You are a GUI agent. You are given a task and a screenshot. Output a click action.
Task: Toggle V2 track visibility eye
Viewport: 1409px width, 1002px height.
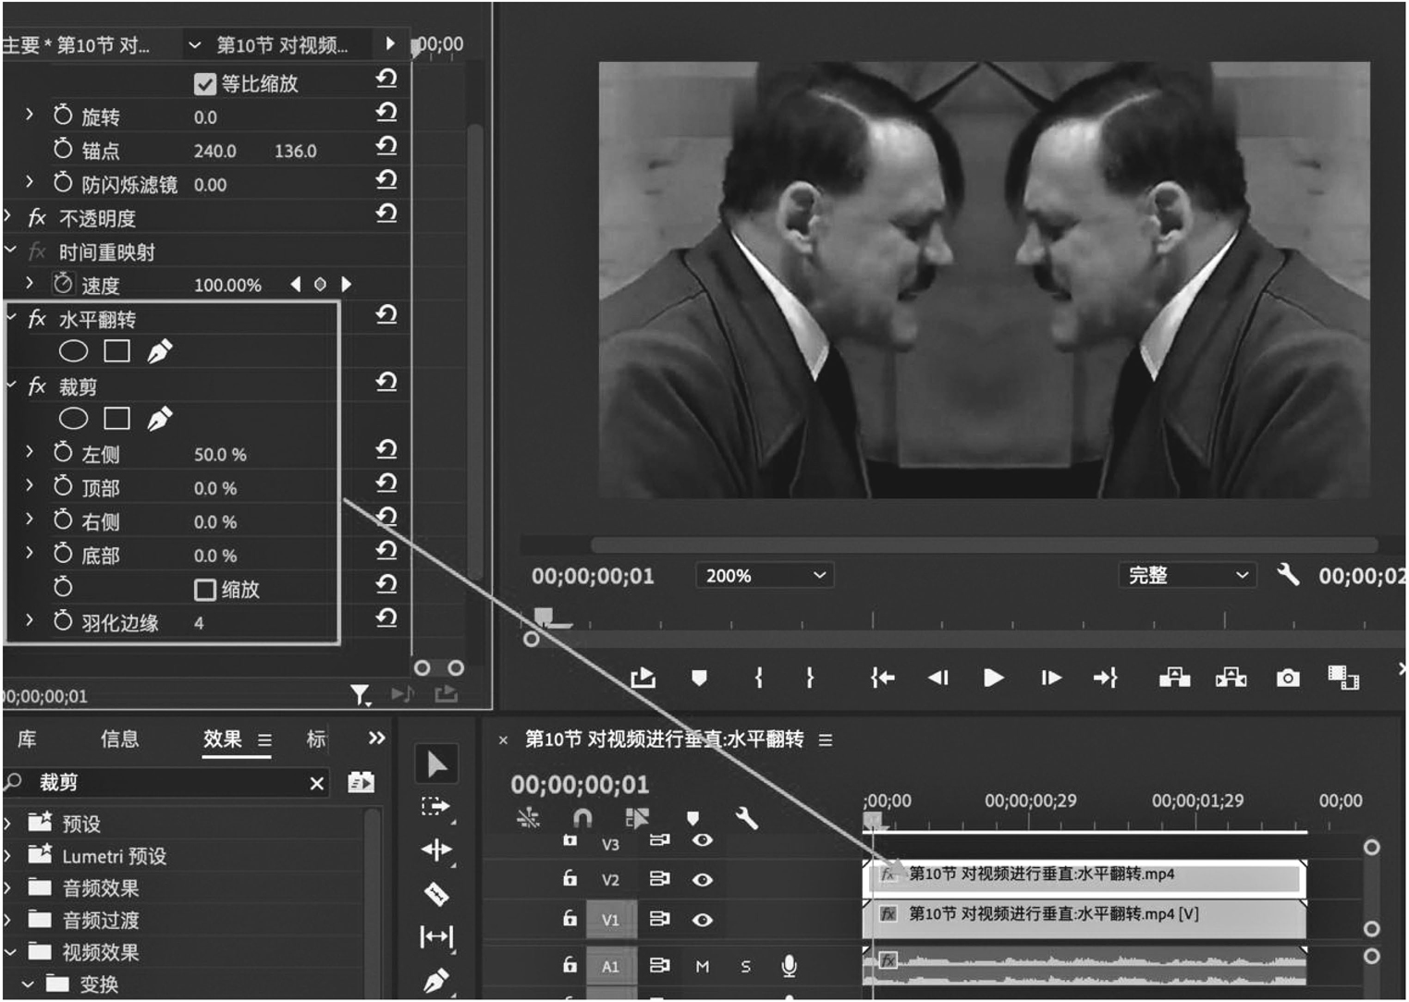coord(703,879)
